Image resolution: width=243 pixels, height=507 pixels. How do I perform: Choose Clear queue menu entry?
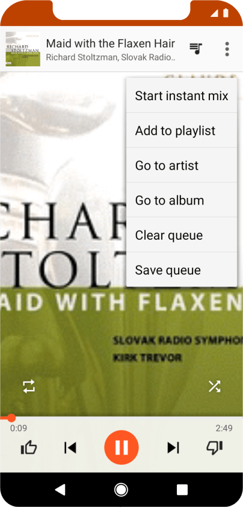click(182, 235)
